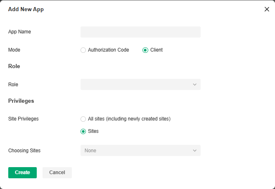Pick the Sites radio option

[83, 131]
